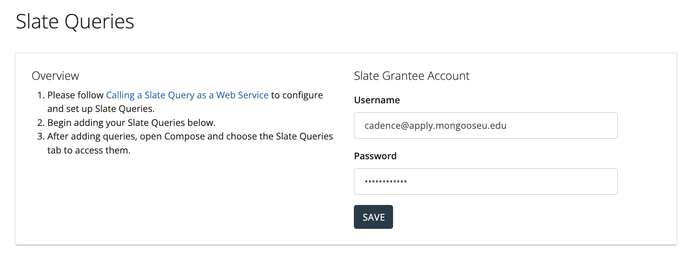Click the "and set up Slate Queries." line
This screenshot has height=256, width=683.
pyautogui.click(x=101, y=109)
